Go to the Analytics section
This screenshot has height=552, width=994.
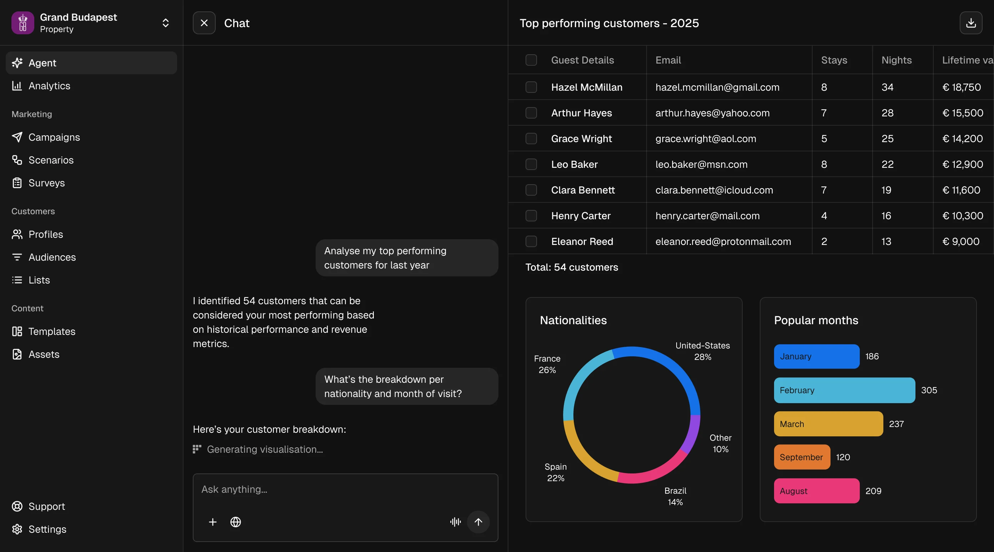coord(91,86)
